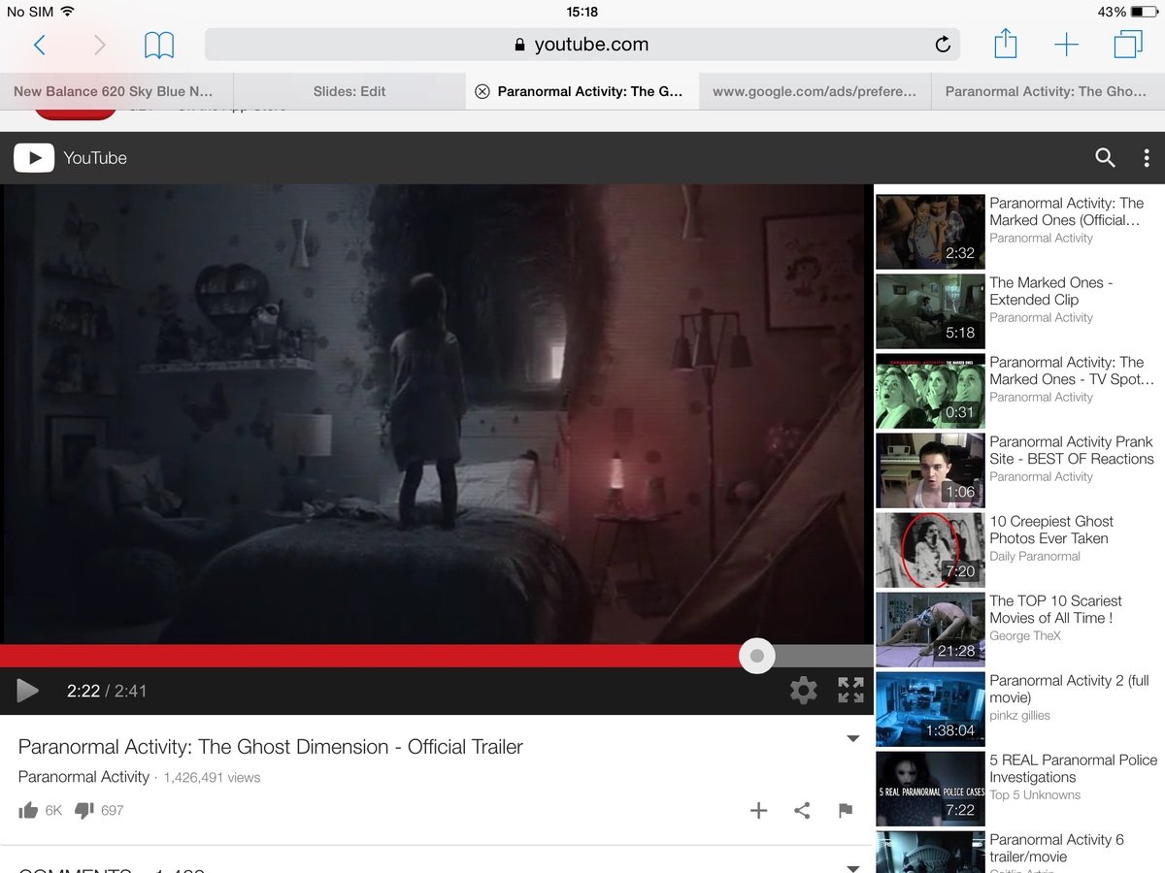Open Paranormal Activity 2 full movie thumbnail
1165x873 pixels.
[930, 709]
